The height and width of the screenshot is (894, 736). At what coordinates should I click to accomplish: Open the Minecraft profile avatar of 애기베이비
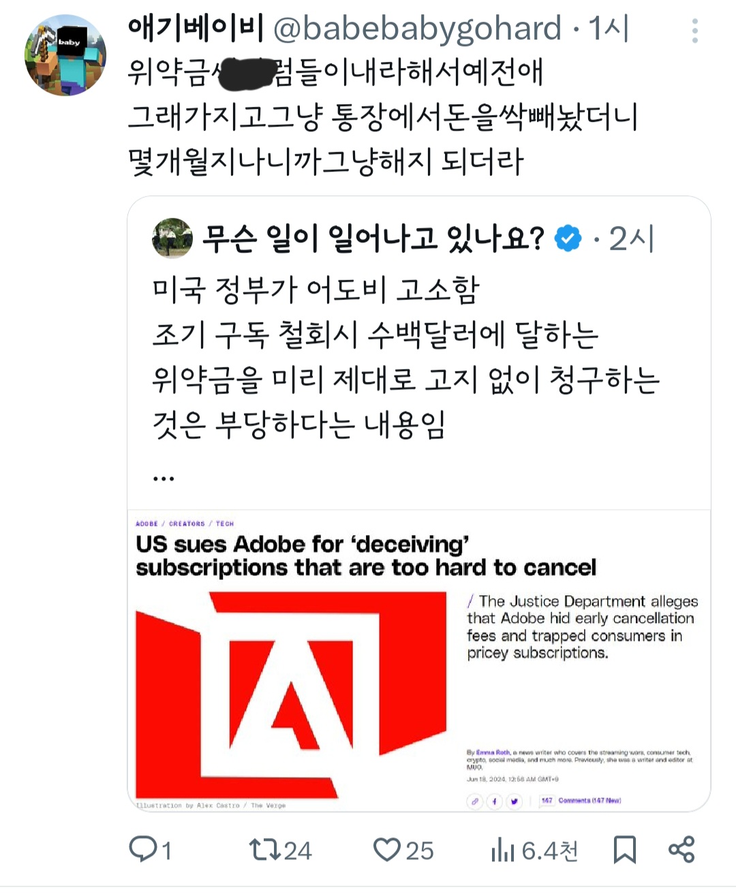click(x=65, y=55)
